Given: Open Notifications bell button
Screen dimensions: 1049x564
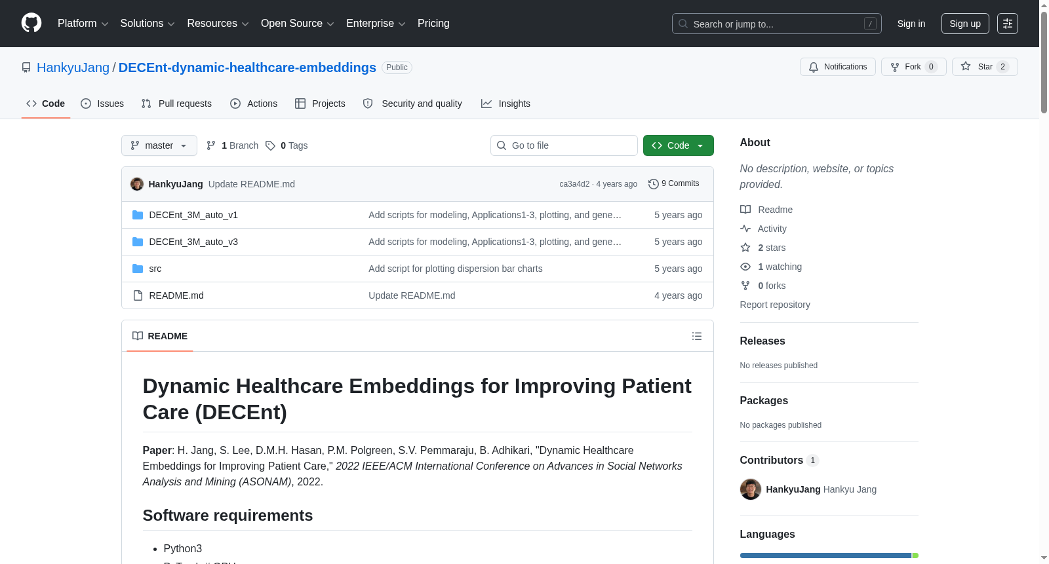Looking at the screenshot, I should point(838,67).
